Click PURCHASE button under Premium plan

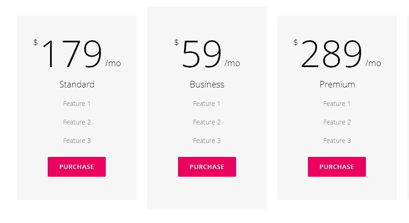click(337, 167)
